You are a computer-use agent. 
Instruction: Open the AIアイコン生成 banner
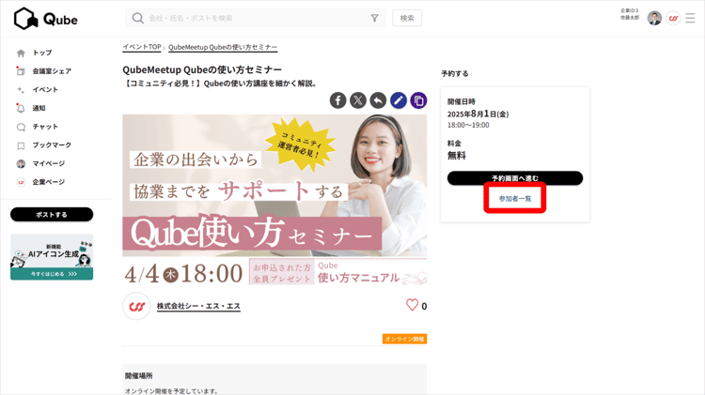[x=52, y=257]
